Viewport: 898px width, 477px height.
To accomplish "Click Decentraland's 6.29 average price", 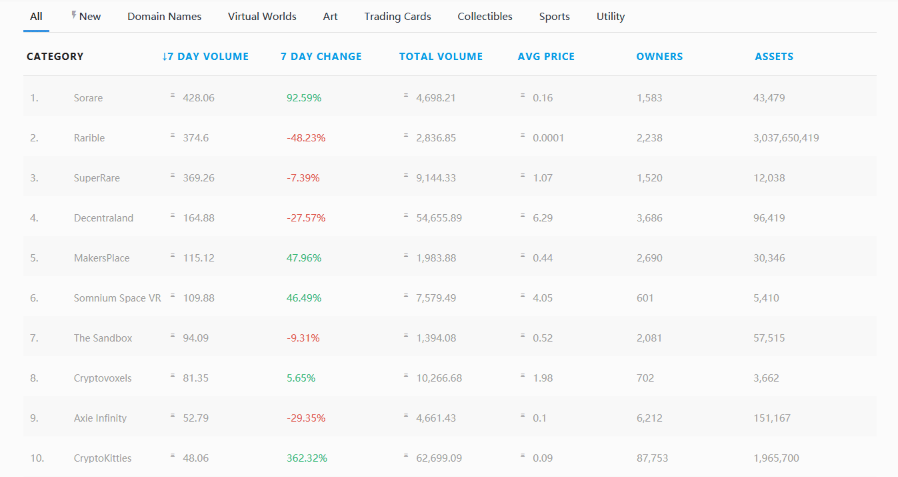I will (543, 217).
